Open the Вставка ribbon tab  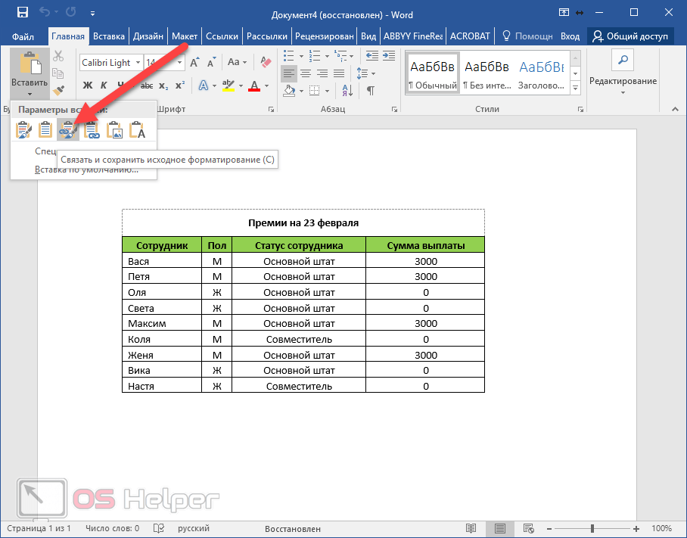(109, 36)
